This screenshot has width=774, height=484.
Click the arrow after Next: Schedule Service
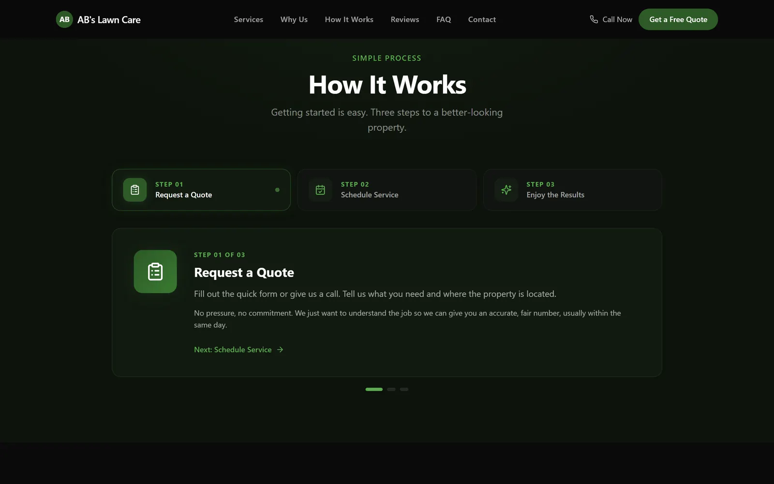(x=280, y=349)
